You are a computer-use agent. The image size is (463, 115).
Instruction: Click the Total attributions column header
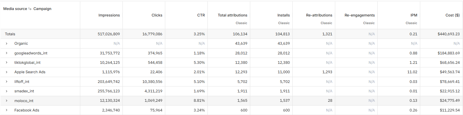(x=233, y=15)
